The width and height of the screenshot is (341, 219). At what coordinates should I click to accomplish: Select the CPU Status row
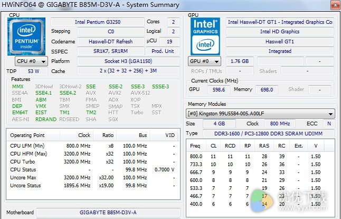(93, 170)
